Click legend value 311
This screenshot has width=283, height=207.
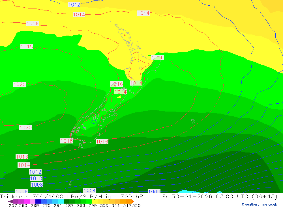point(115,205)
